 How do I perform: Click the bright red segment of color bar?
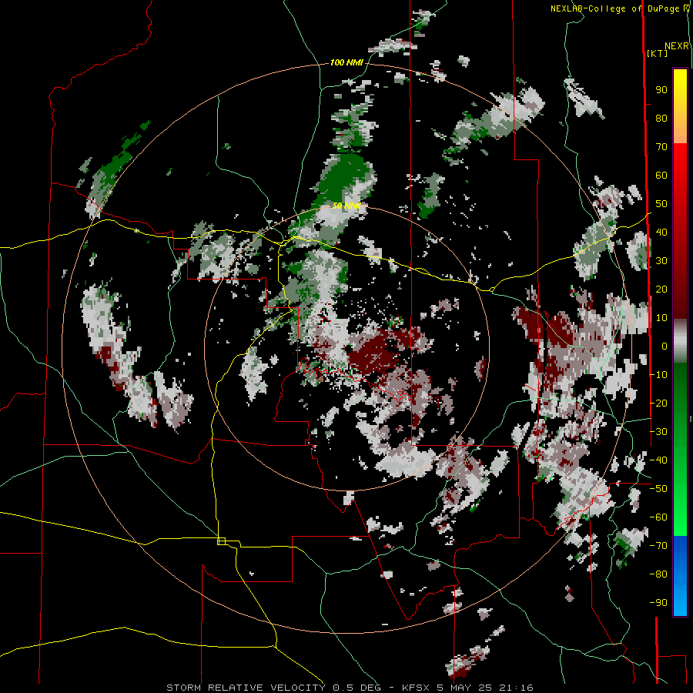point(680,172)
